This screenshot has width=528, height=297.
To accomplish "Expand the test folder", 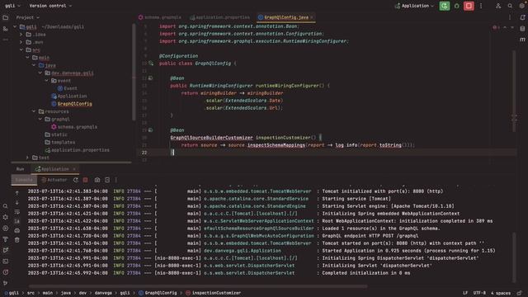I will point(27,158).
